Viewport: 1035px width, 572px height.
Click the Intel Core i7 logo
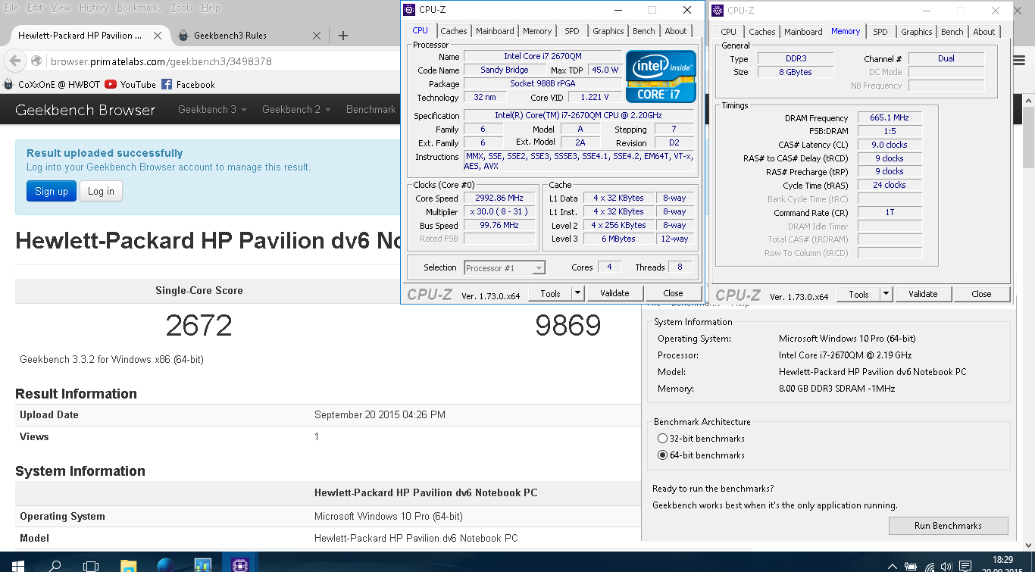[x=661, y=76]
